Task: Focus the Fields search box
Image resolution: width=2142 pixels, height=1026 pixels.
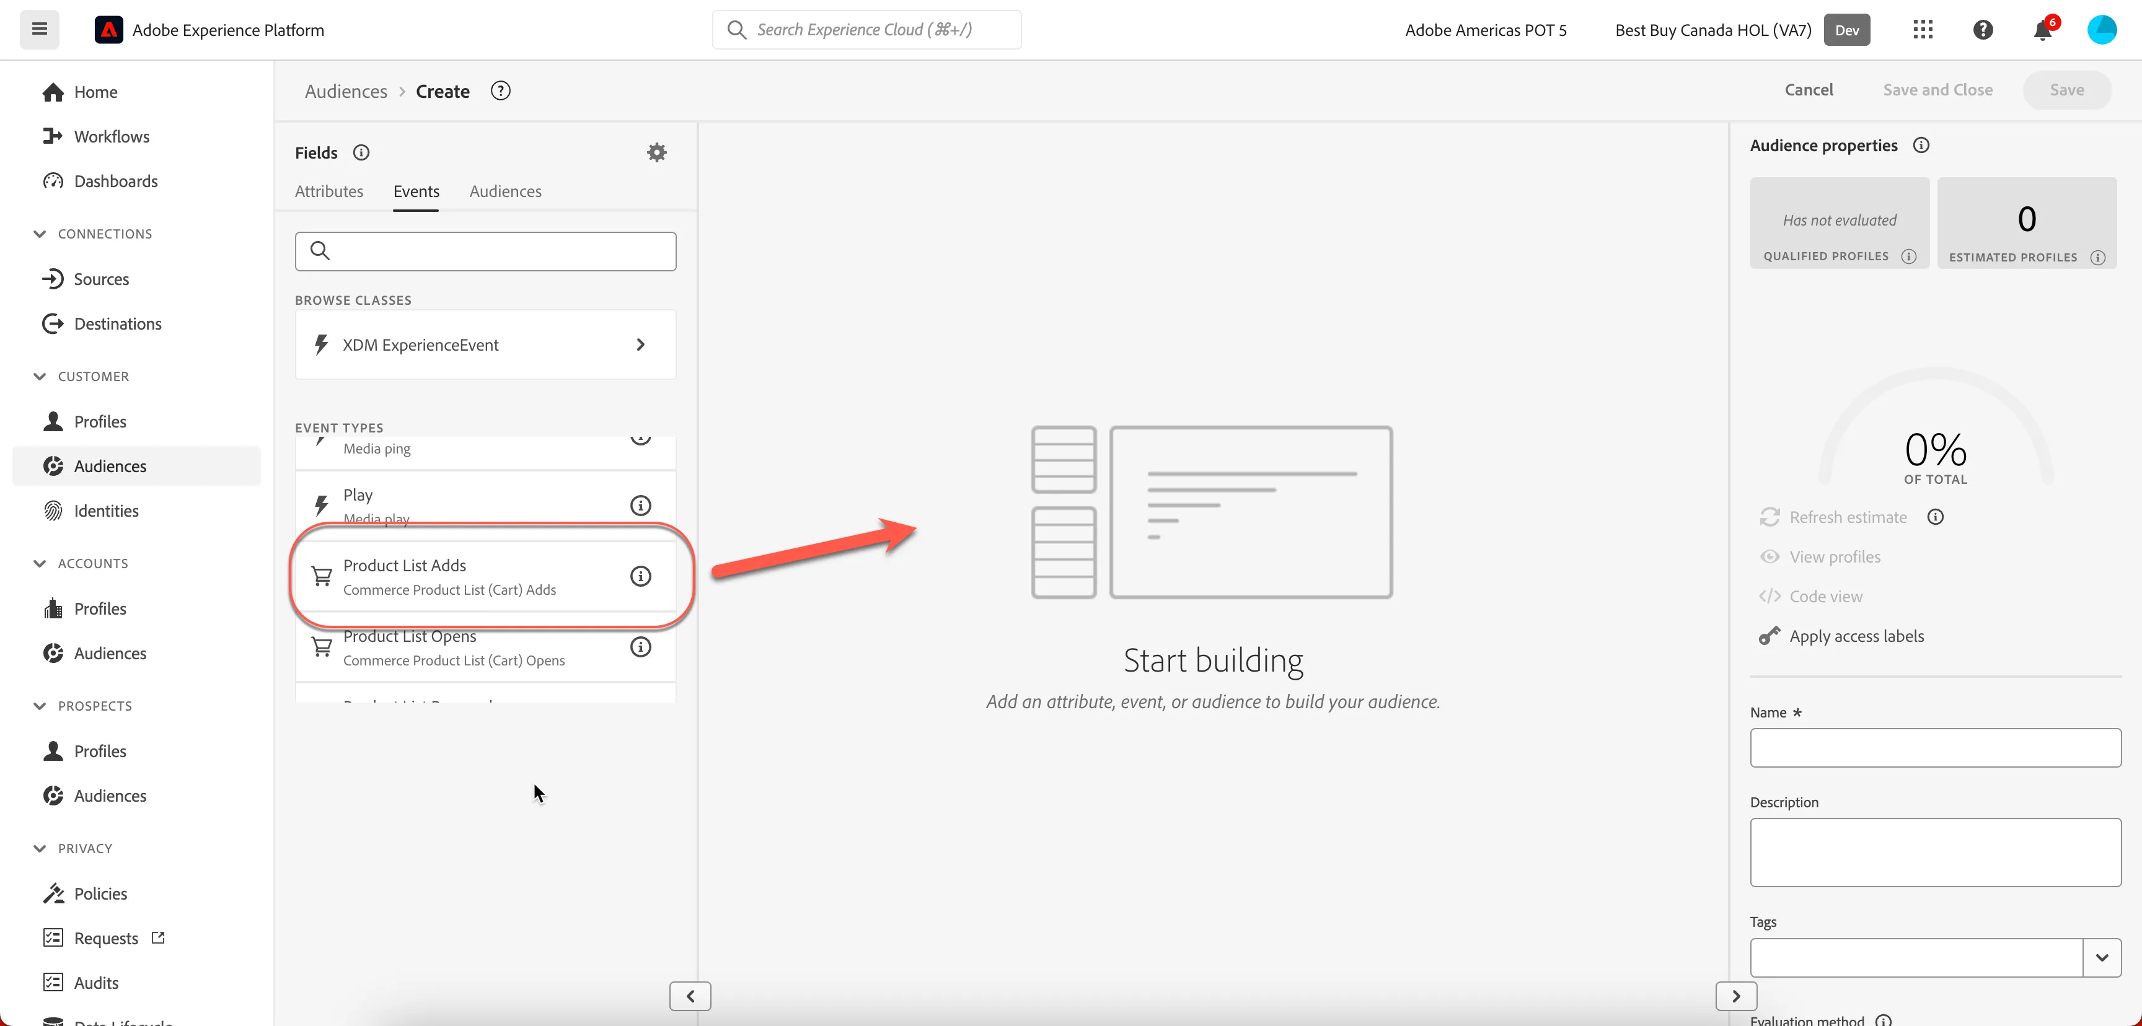Action: click(485, 251)
